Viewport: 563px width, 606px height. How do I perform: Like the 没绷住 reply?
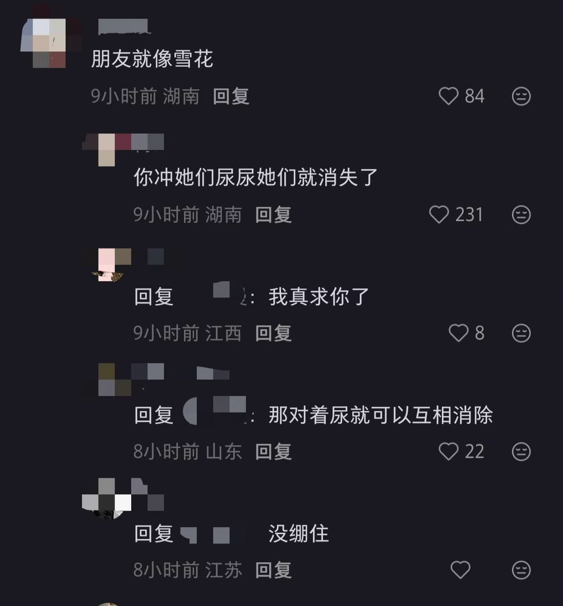[460, 570]
